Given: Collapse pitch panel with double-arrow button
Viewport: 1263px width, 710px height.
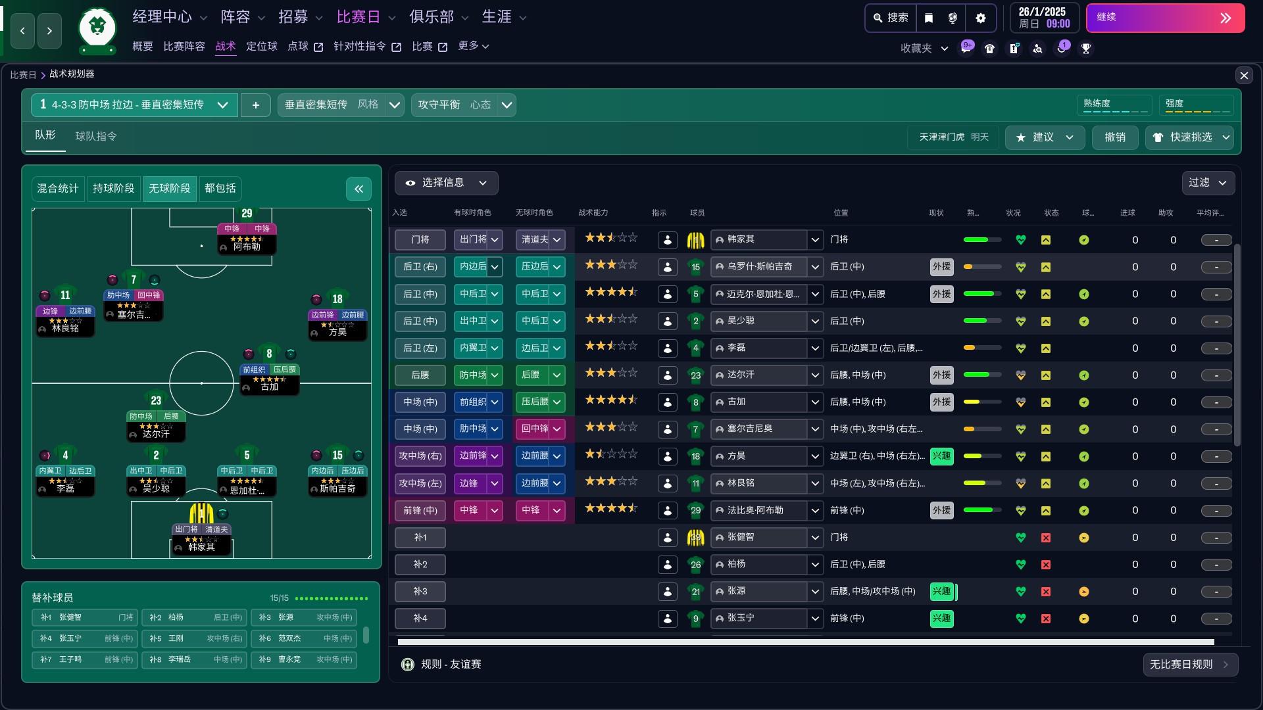Looking at the screenshot, I should (x=359, y=189).
